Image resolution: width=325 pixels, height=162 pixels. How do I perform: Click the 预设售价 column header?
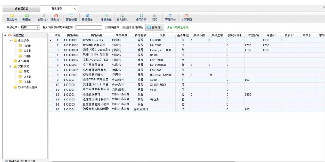[253, 35]
